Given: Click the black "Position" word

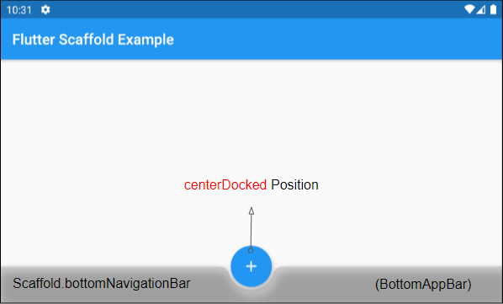Looking at the screenshot, I should point(294,185).
